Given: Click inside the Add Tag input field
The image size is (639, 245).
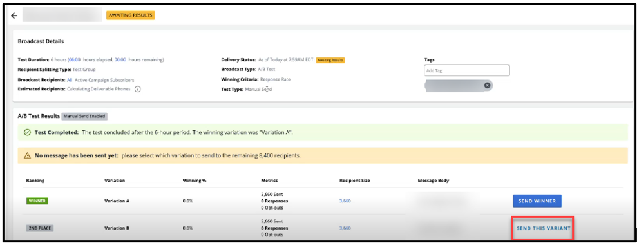Looking at the screenshot, I should (x=466, y=70).
